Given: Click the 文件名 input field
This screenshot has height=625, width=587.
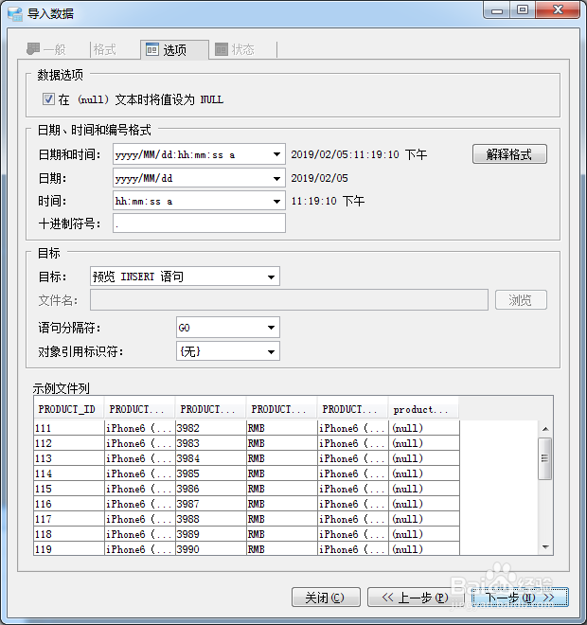Looking at the screenshot, I should click(289, 300).
